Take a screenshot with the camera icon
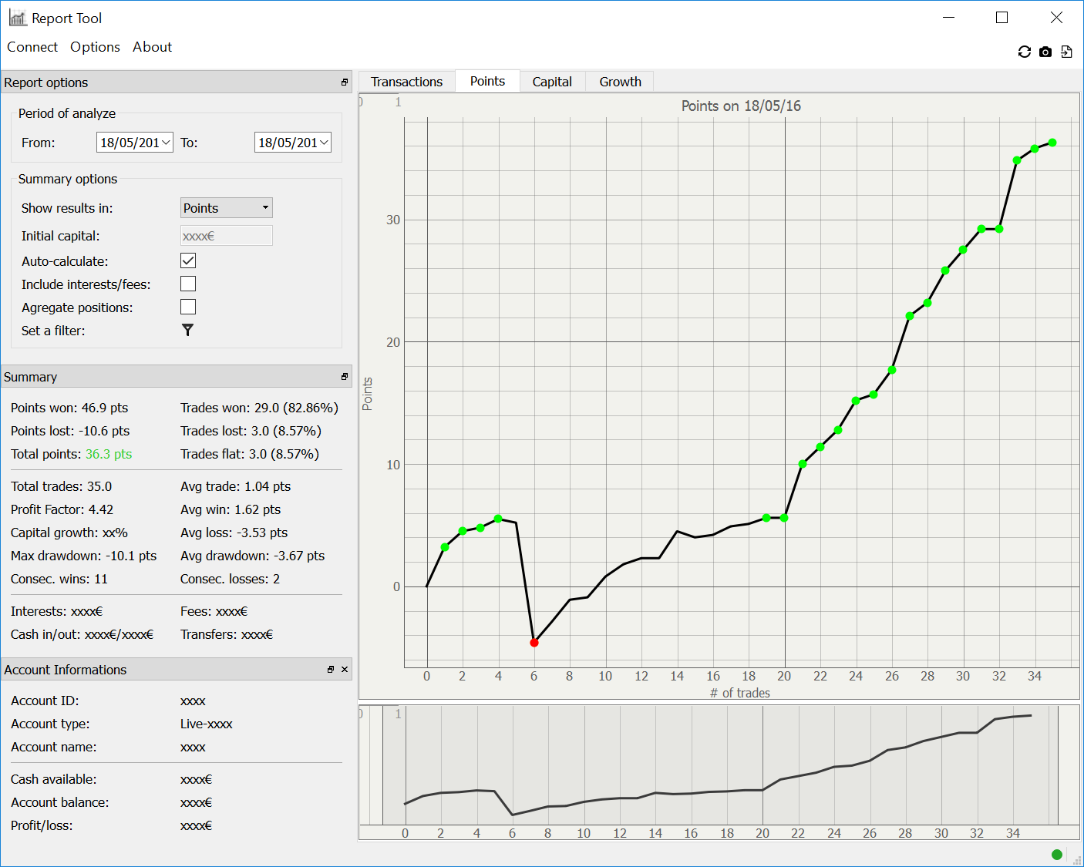The height and width of the screenshot is (867, 1084). click(1045, 52)
